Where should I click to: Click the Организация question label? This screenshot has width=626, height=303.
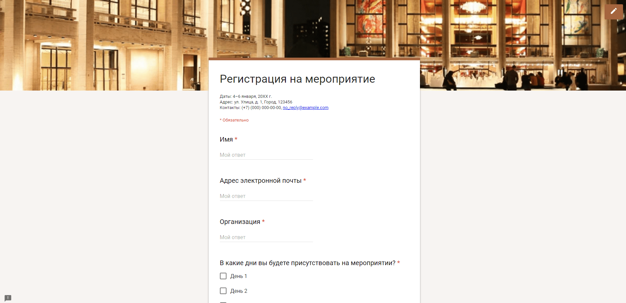pyautogui.click(x=240, y=222)
